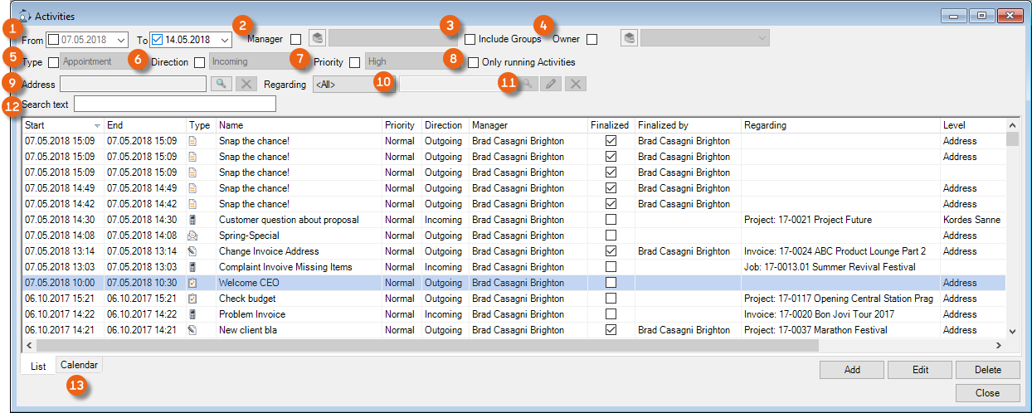Clear the Address field with X icon
Viewport: 1032px width, 413px height.
click(246, 84)
